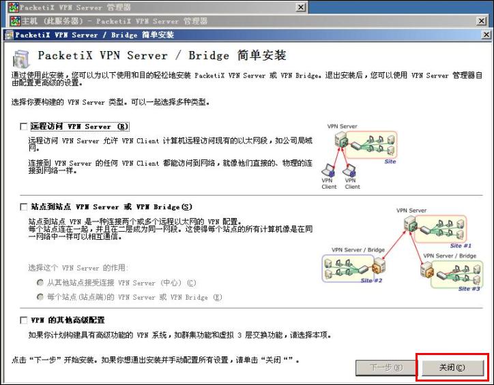The height and width of the screenshot is (385, 494).
Task: Click the 站点到站点 VPN Server 或 VPN Bridge(S) label
Action: tap(111, 207)
